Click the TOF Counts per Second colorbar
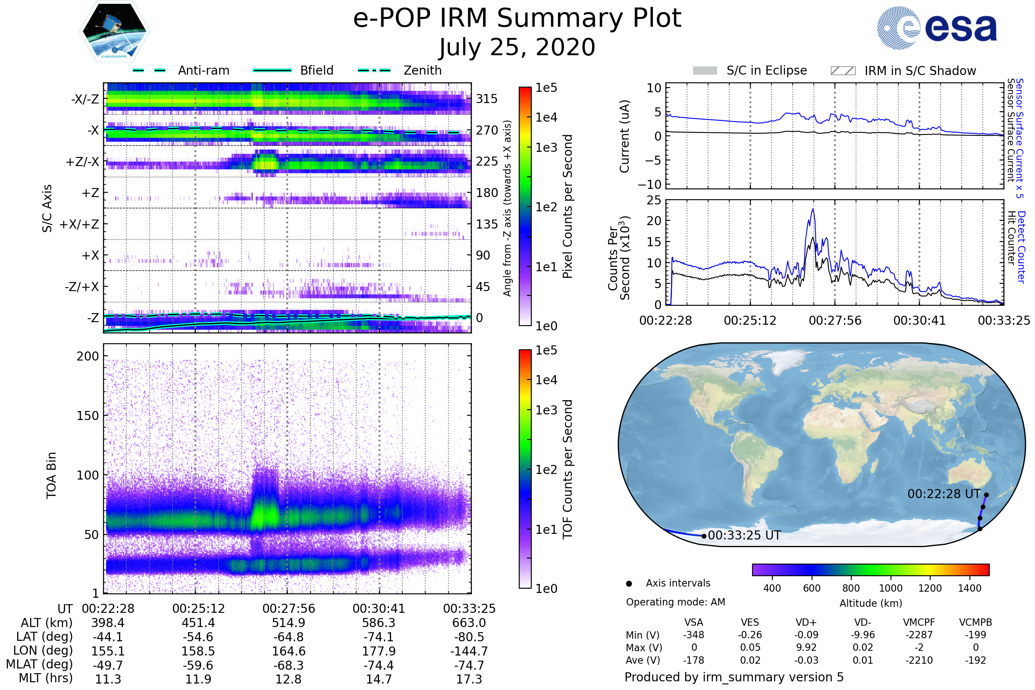 click(x=525, y=469)
